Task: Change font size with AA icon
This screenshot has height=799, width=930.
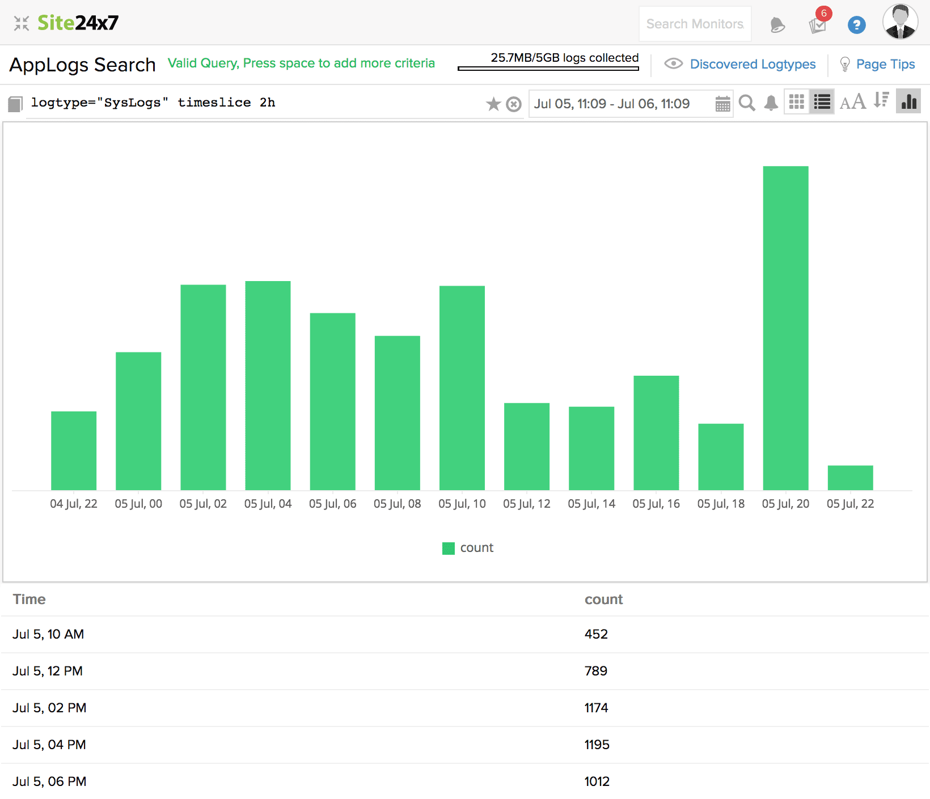Action: point(852,102)
